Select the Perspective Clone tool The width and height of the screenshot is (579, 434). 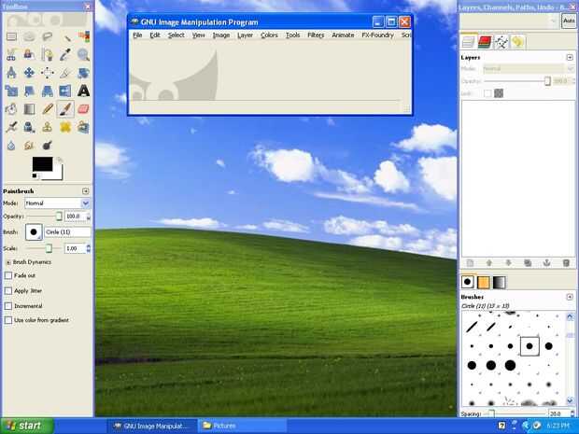point(83,127)
